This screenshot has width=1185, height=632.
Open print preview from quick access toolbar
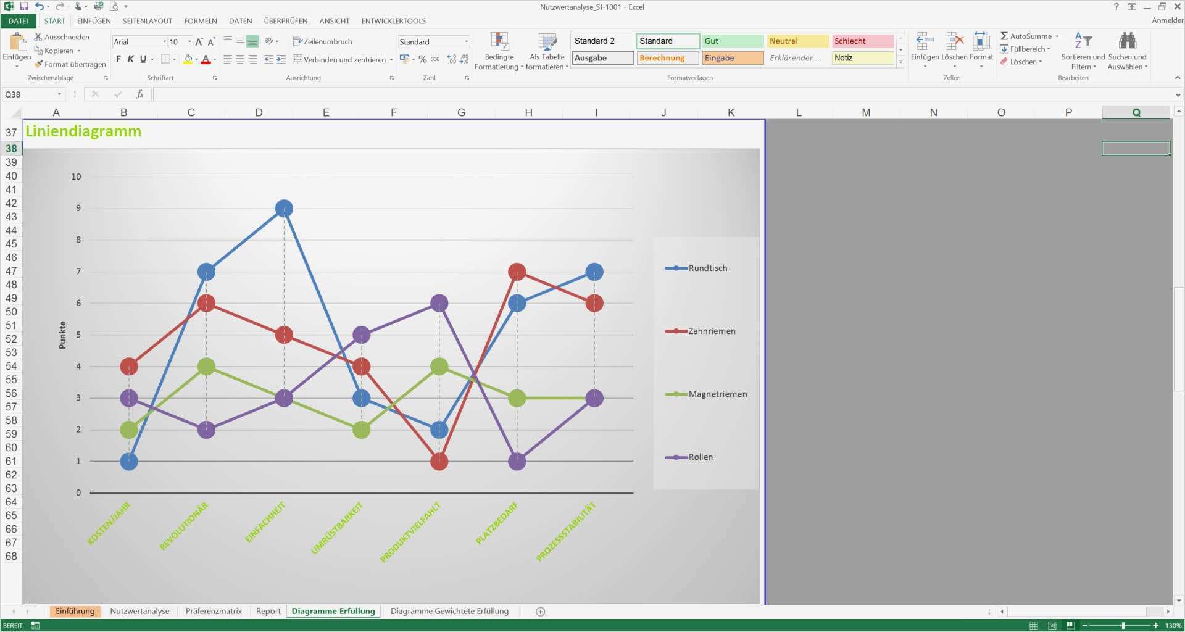[x=114, y=7]
